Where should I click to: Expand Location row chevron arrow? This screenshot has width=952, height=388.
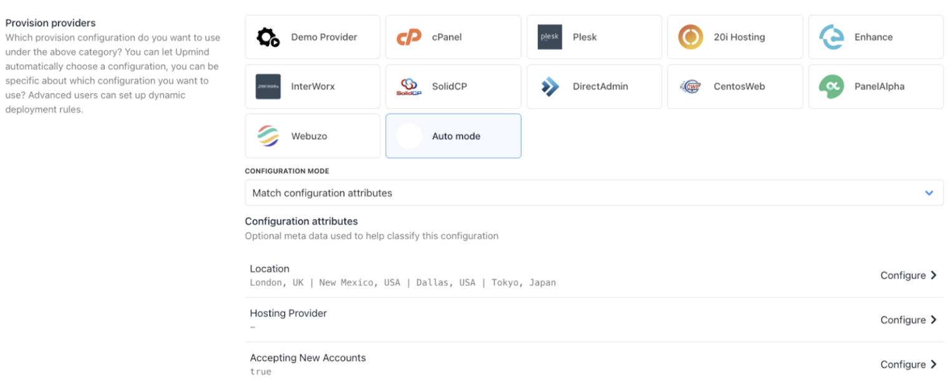click(934, 275)
